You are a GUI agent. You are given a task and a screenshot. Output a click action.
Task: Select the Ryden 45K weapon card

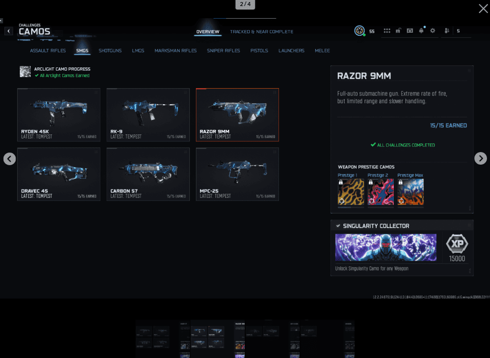[x=58, y=115]
